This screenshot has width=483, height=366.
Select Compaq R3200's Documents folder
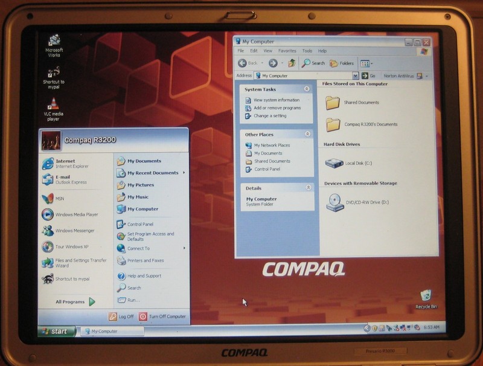click(x=362, y=125)
